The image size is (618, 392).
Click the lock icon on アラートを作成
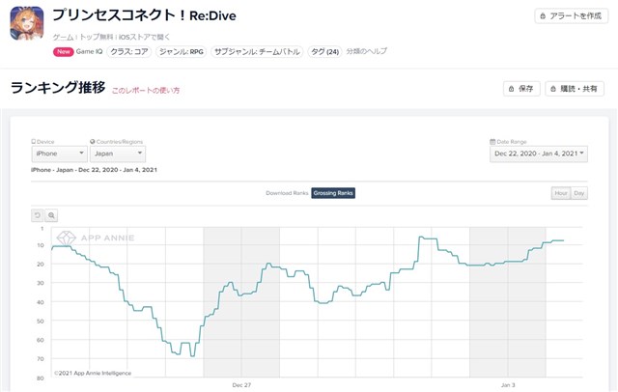[543, 16]
